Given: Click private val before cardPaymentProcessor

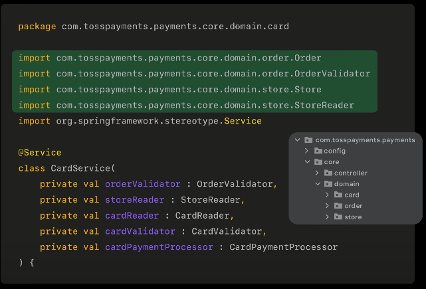Looking at the screenshot, I should coord(70,247).
